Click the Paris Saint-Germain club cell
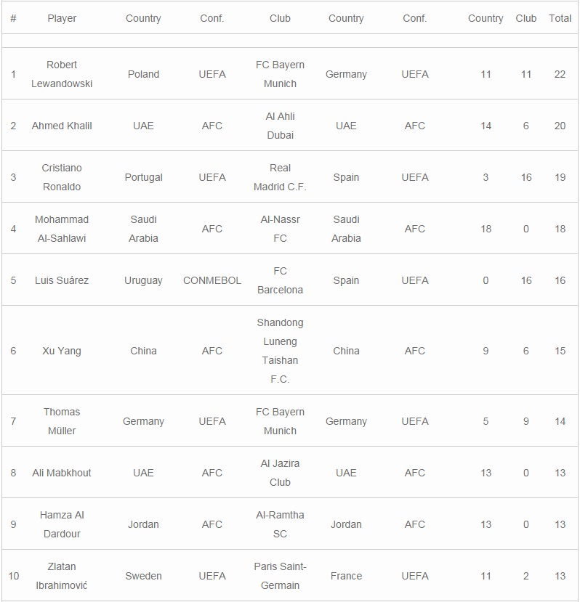Viewport: 580px width, 602px height. coord(280,576)
